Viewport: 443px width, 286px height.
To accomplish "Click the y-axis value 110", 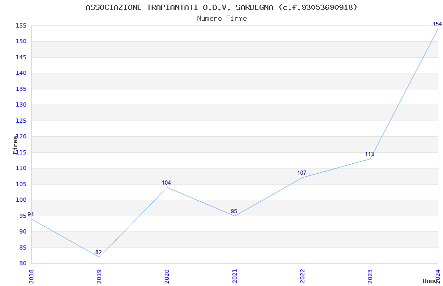I will (x=21, y=168).
